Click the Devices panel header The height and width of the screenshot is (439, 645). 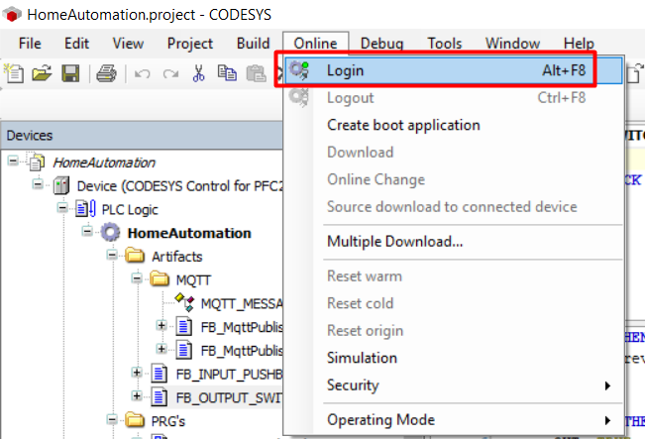[142, 135]
